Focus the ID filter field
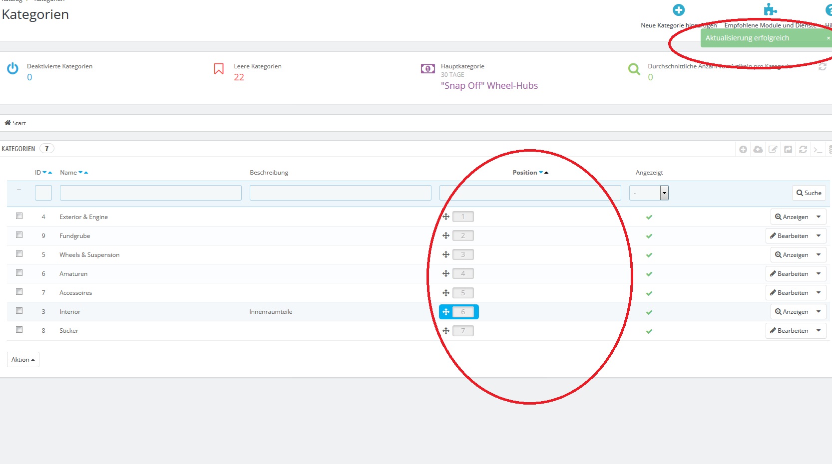 (x=43, y=193)
